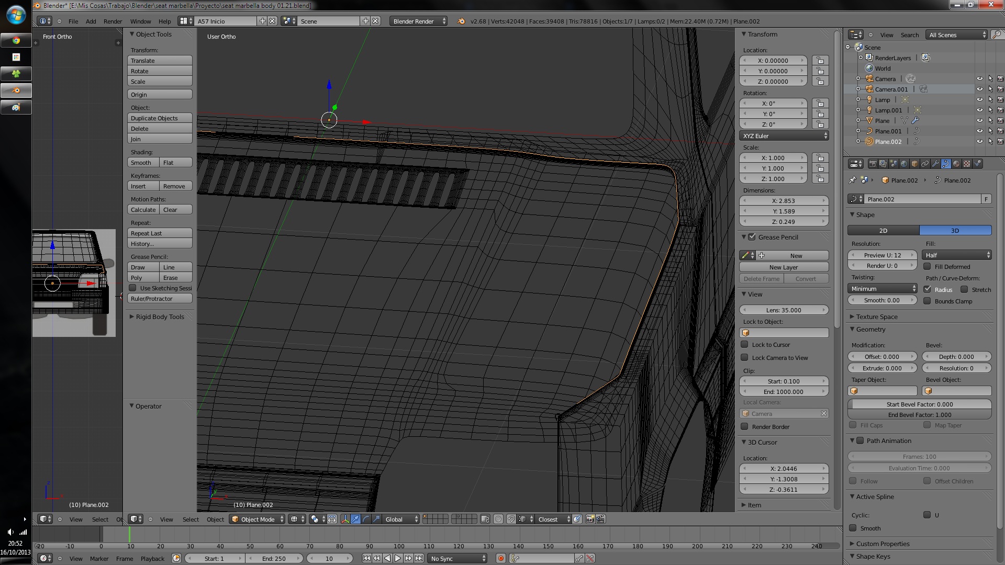The width and height of the screenshot is (1005, 565).
Task: Enable the Fill Deformed checkbox
Action: tap(927, 267)
